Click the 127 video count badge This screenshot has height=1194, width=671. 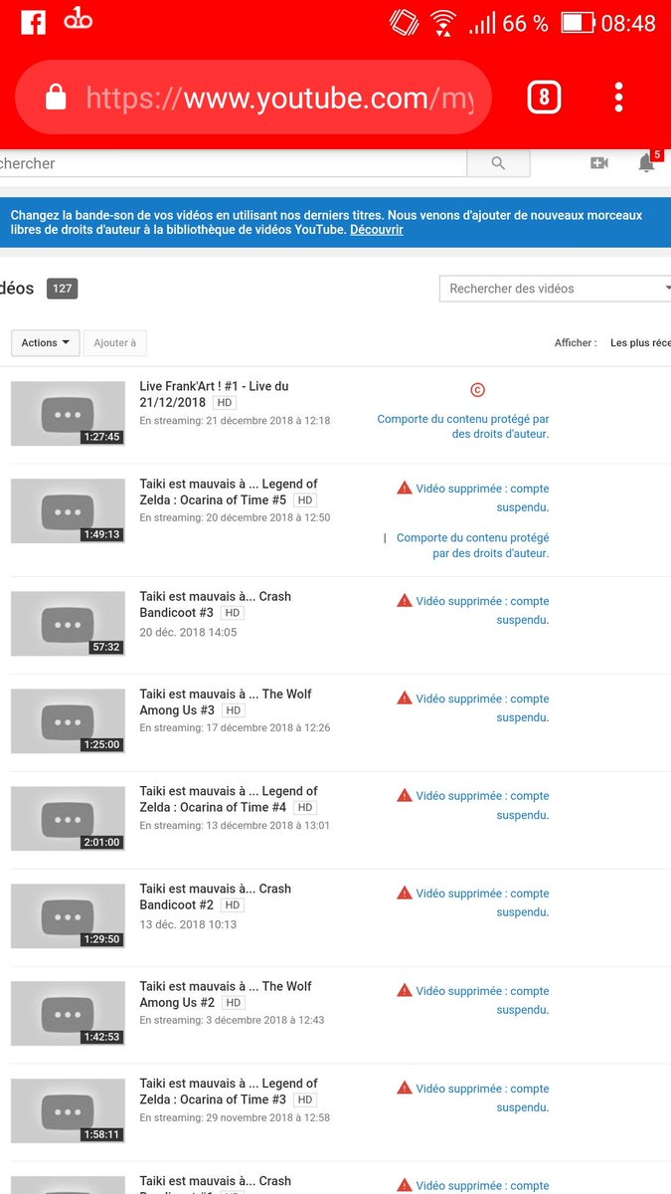tap(62, 289)
